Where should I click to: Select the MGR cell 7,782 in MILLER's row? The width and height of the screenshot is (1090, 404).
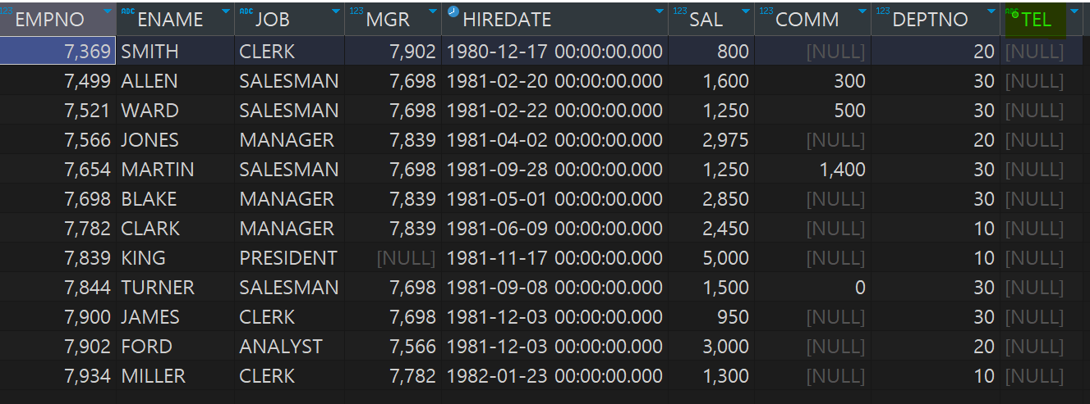click(x=393, y=376)
